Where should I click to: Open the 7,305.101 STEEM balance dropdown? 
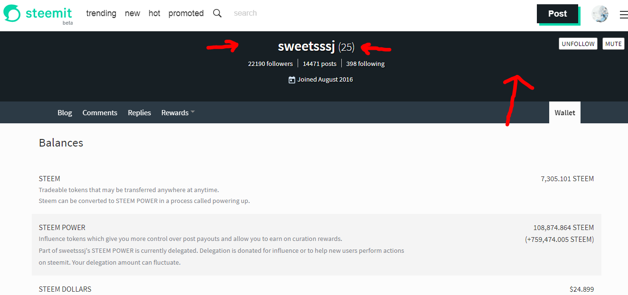pos(567,179)
